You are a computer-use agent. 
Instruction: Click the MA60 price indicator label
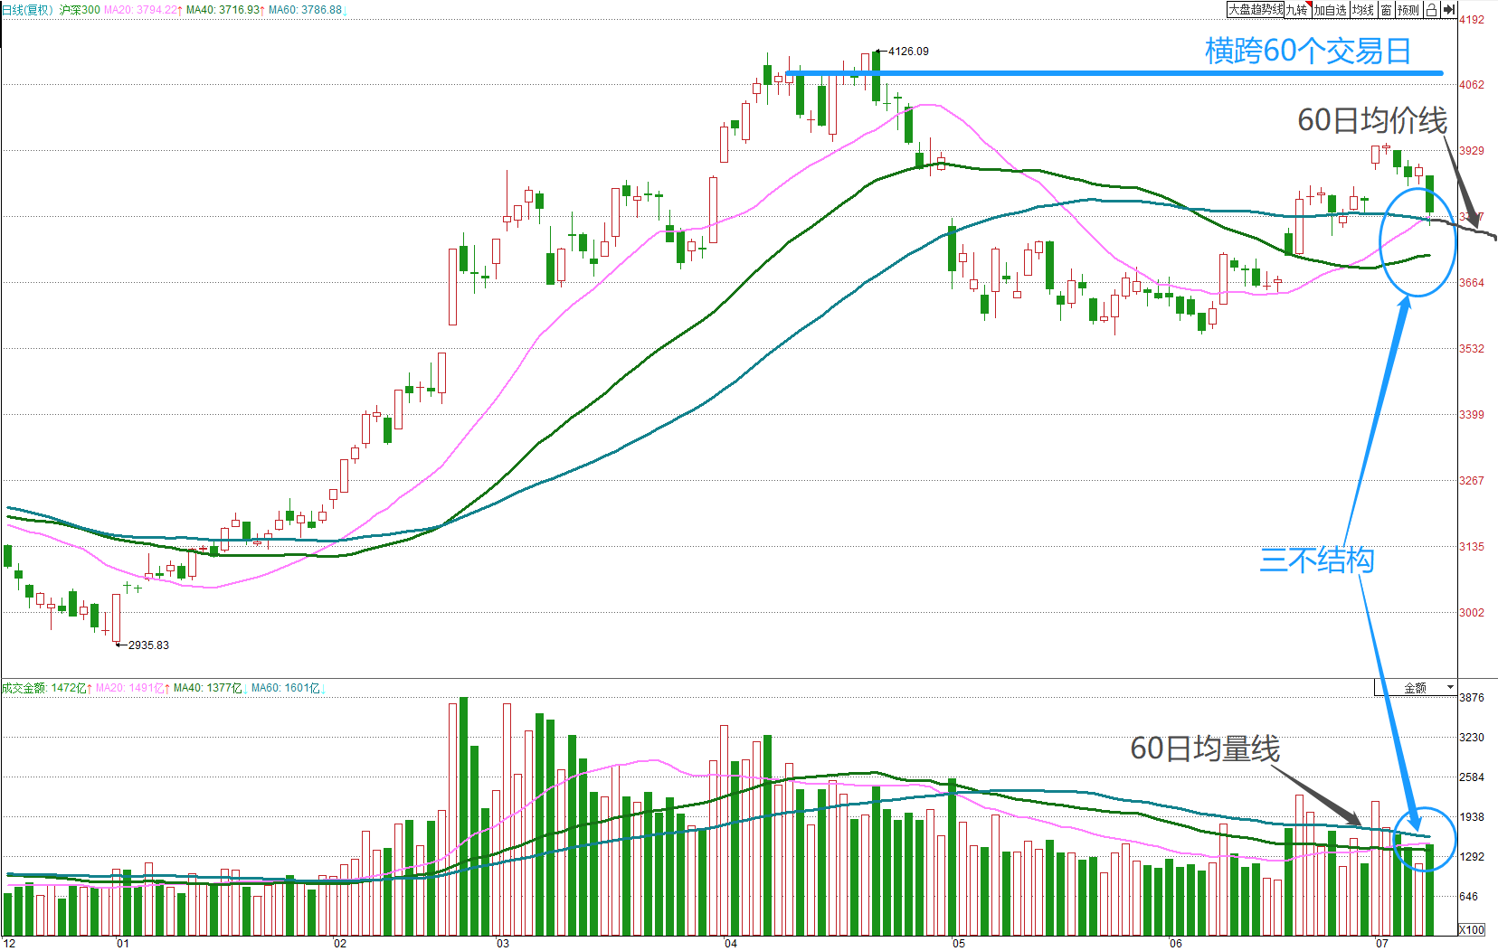click(306, 10)
